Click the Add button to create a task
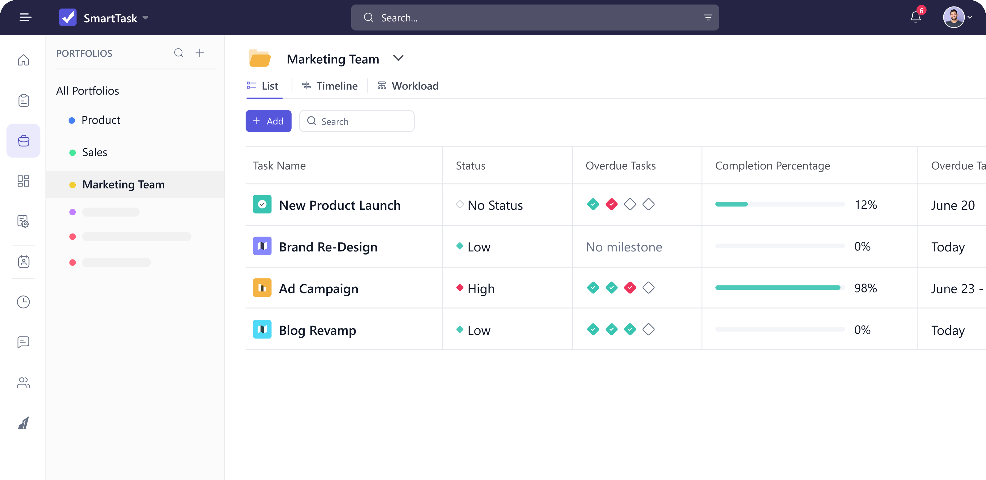Viewport: 986px width, 480px height. tap(268, 121)
